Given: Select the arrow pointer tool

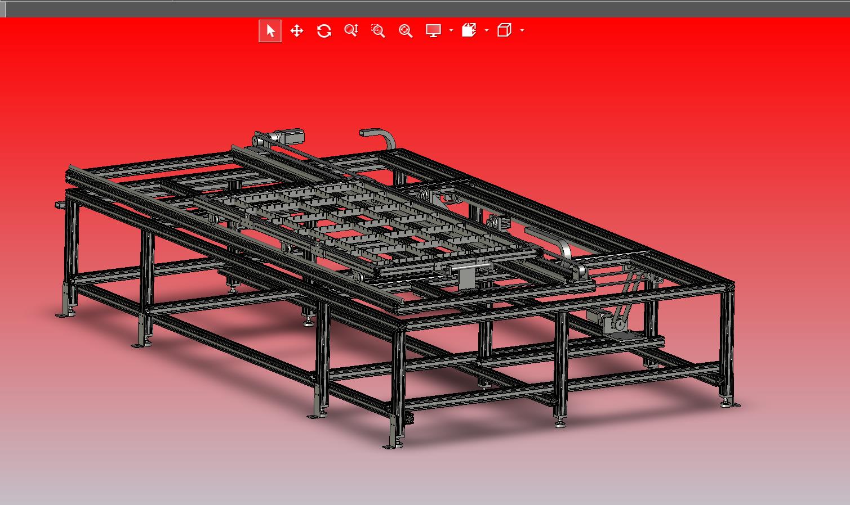Looking at the screenshot, I should point(270,31).
